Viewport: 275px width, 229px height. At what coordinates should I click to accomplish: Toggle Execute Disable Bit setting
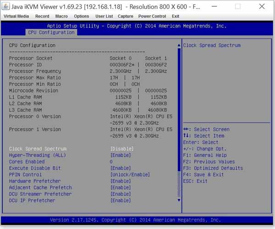coord(121,168)
